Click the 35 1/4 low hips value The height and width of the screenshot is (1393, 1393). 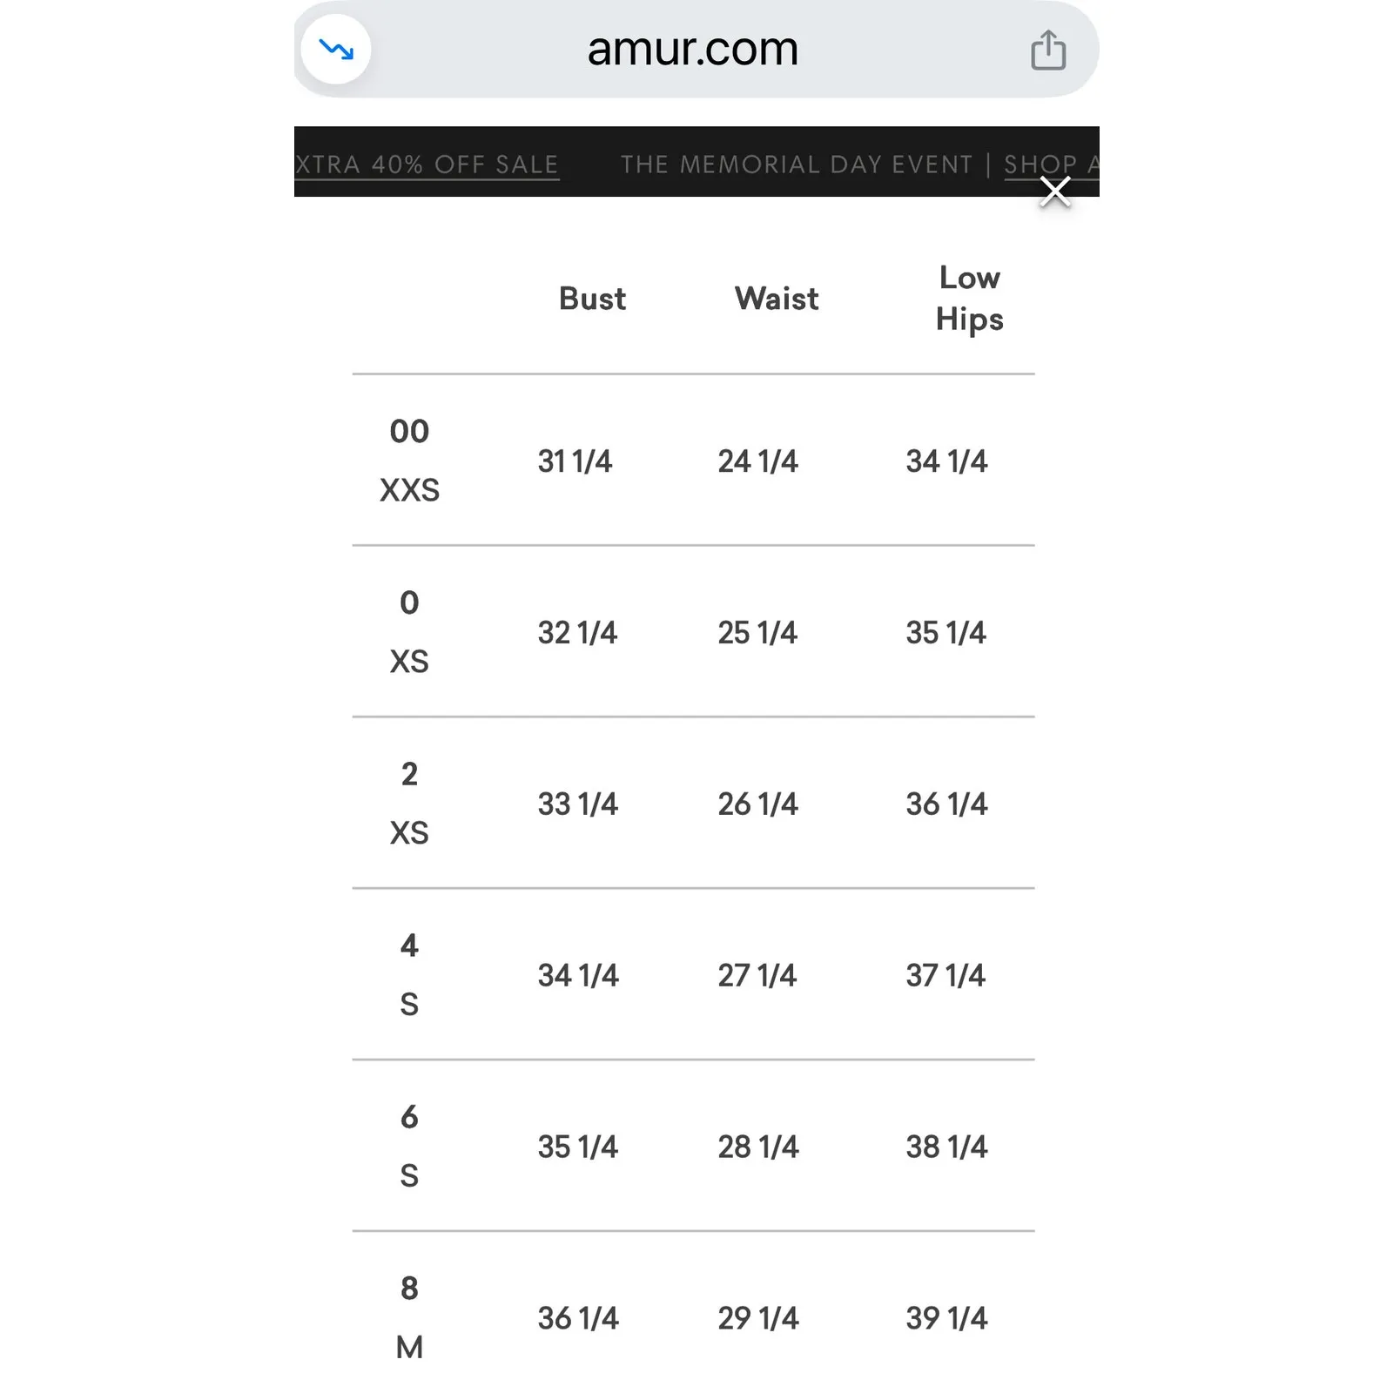click(946, 633)
